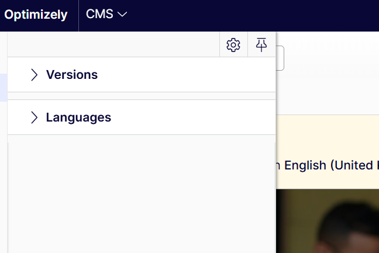379x253 pixels.
Task: Expand the Languages section chevron
Action: 34,117
